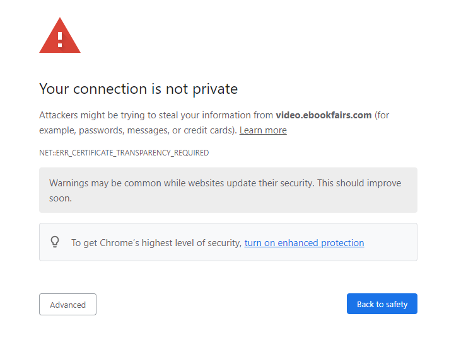Click the red warning triangle icon

[60, 35]
